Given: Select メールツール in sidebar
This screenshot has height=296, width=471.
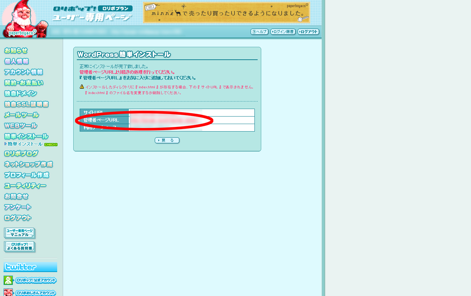Looking at the screenshot, I should pos(21,115).
